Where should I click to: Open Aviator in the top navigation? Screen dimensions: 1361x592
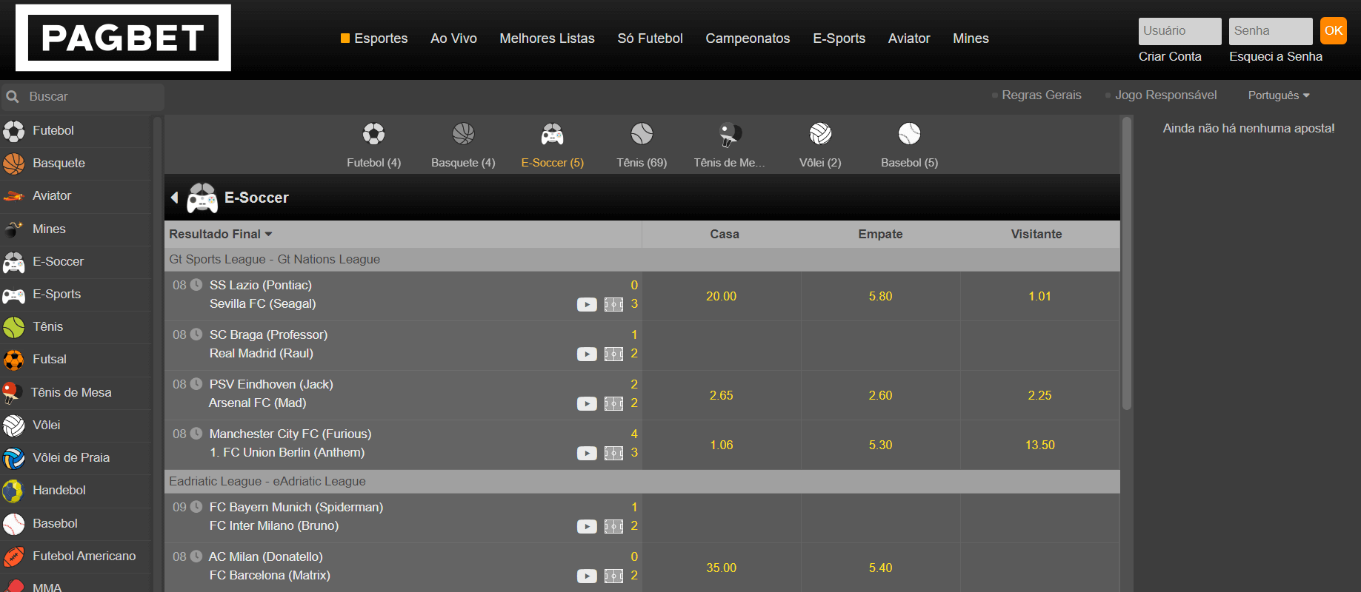909,38
